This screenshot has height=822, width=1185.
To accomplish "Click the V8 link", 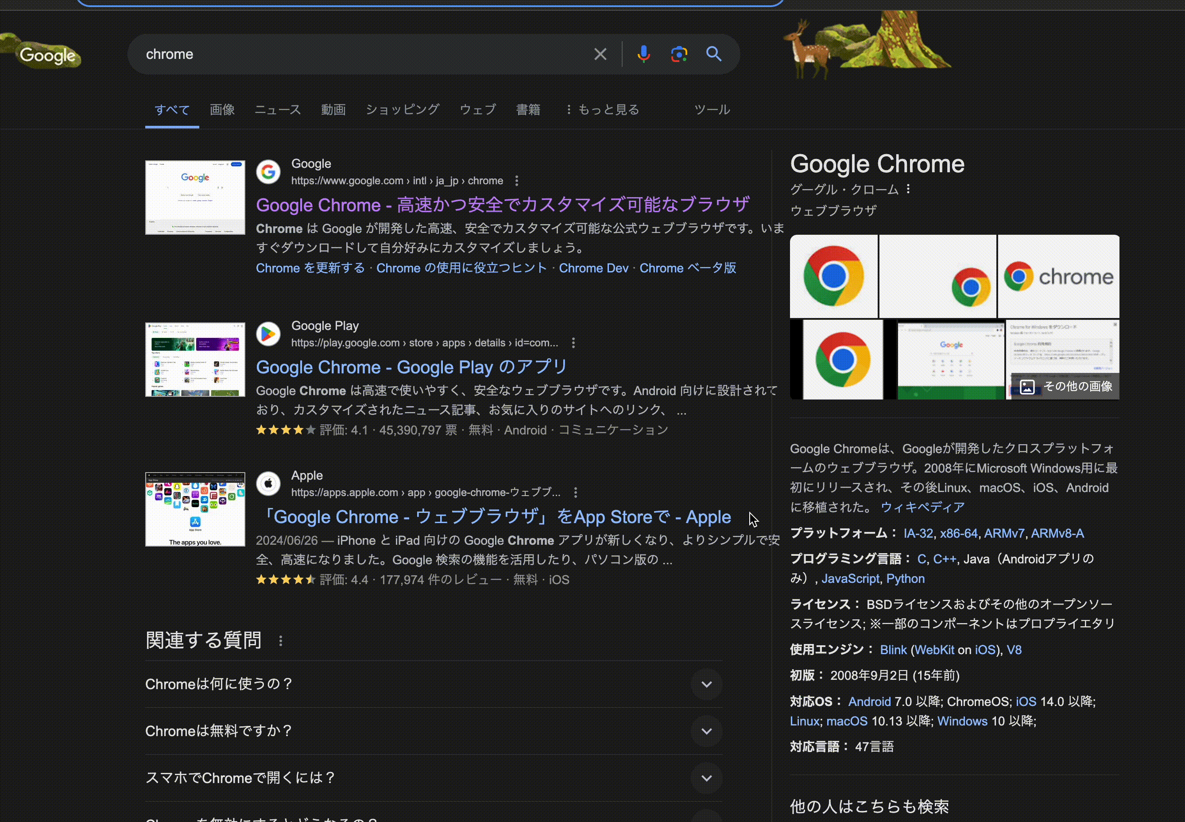I will pyautogui.click(x=1014, y=650).
